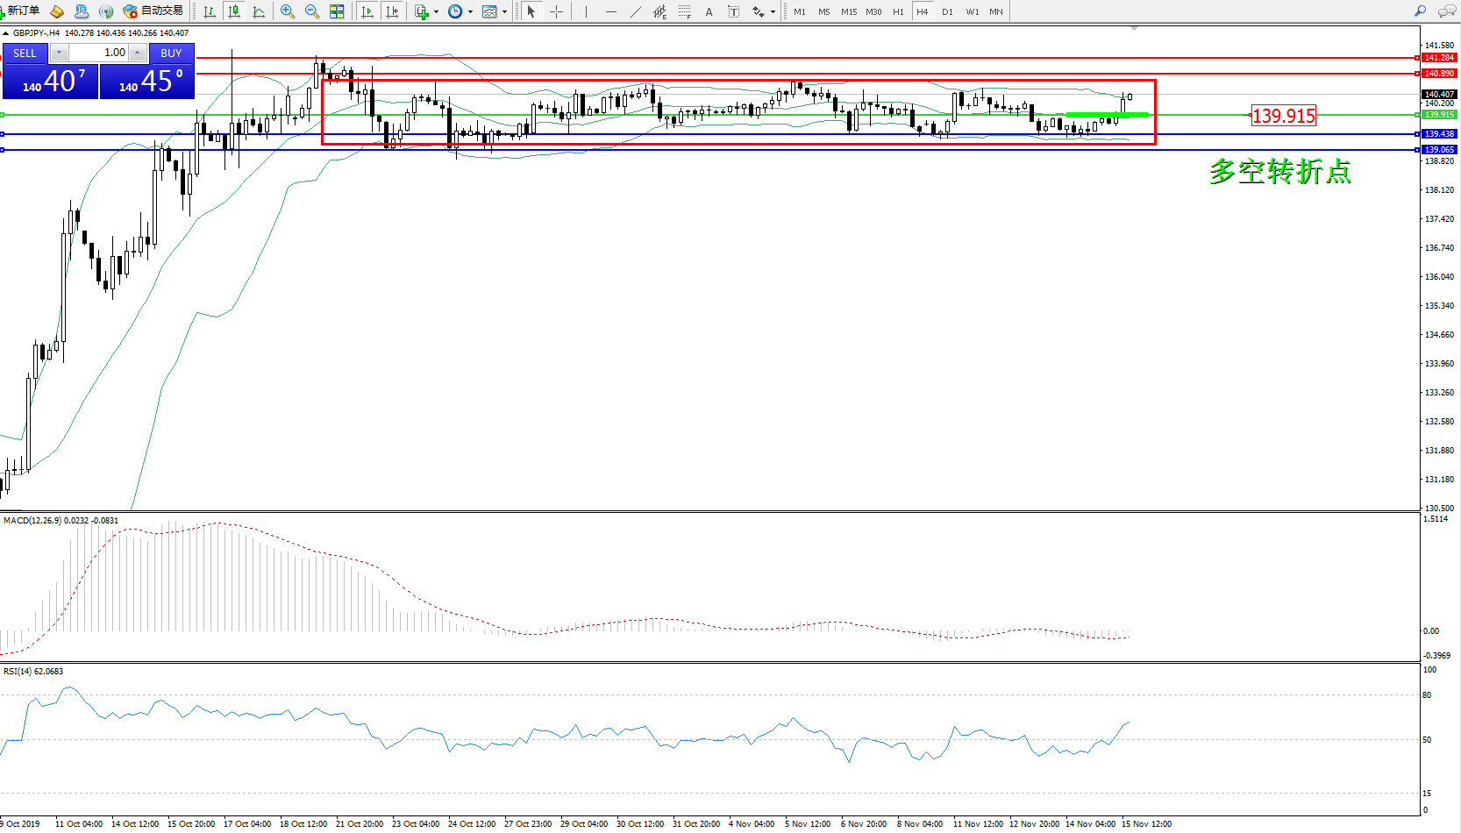
Task: Switch to the D1 timeframe
Action: [x=947, y=11]
